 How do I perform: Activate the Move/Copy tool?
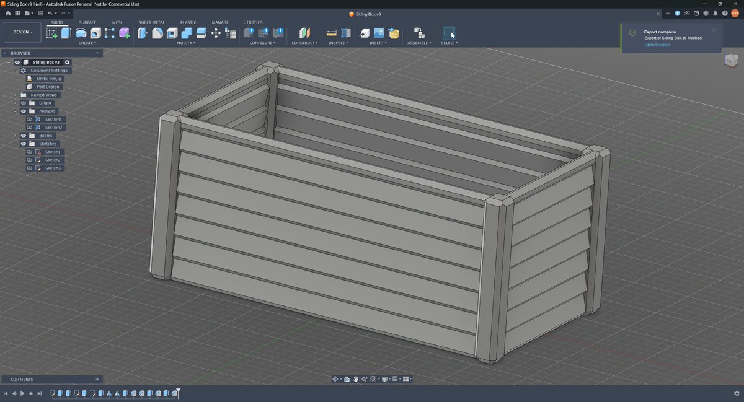point(216,33)
